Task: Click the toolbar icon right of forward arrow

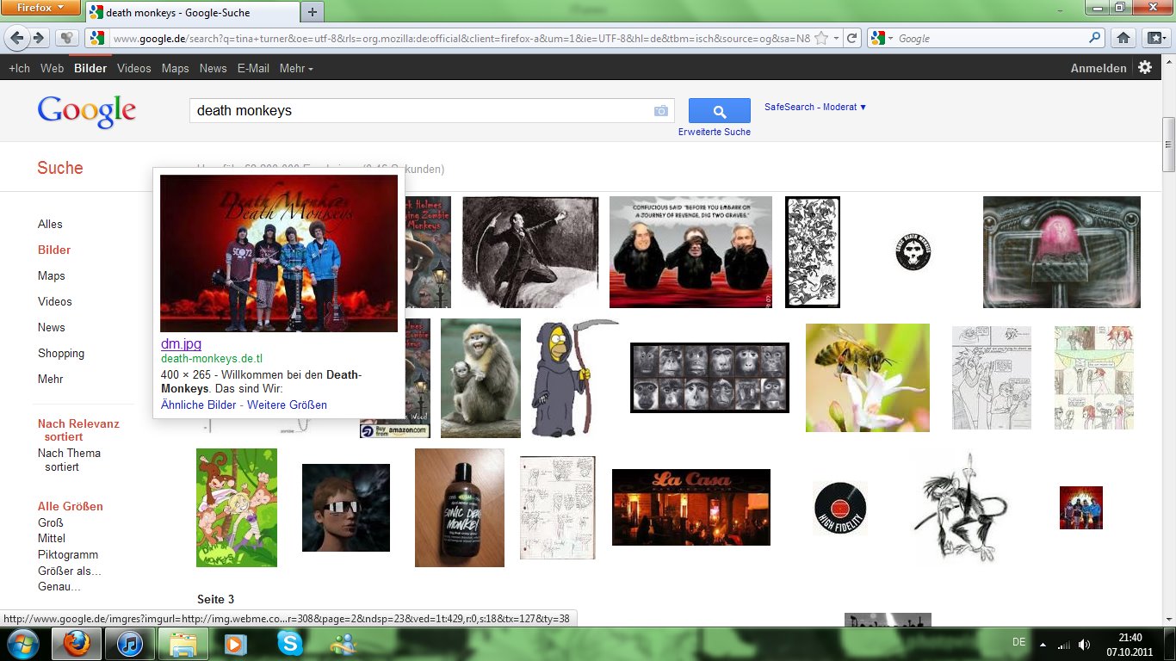Action: (x=66, y=38)
